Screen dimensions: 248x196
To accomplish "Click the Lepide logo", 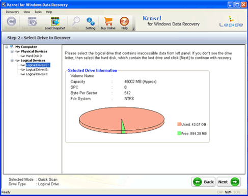I will tap(231, 21).
